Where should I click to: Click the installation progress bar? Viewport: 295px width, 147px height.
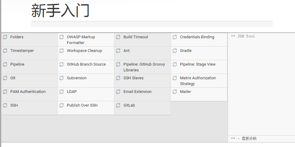tap(152, 24)
